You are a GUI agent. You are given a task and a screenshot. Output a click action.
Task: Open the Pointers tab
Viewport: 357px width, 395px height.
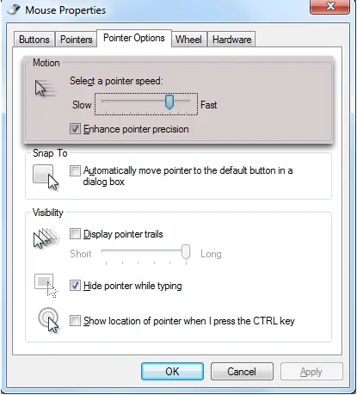tap(77, 40)
